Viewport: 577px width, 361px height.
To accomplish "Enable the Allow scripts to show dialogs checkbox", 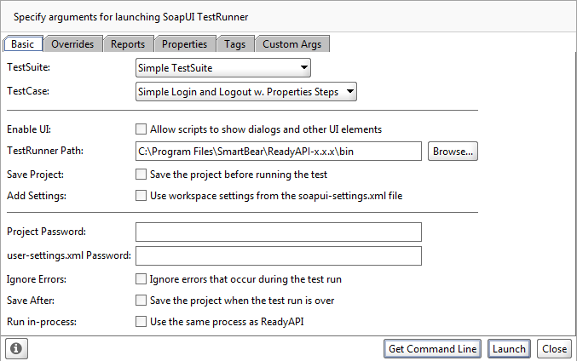I will click(141, 129).
